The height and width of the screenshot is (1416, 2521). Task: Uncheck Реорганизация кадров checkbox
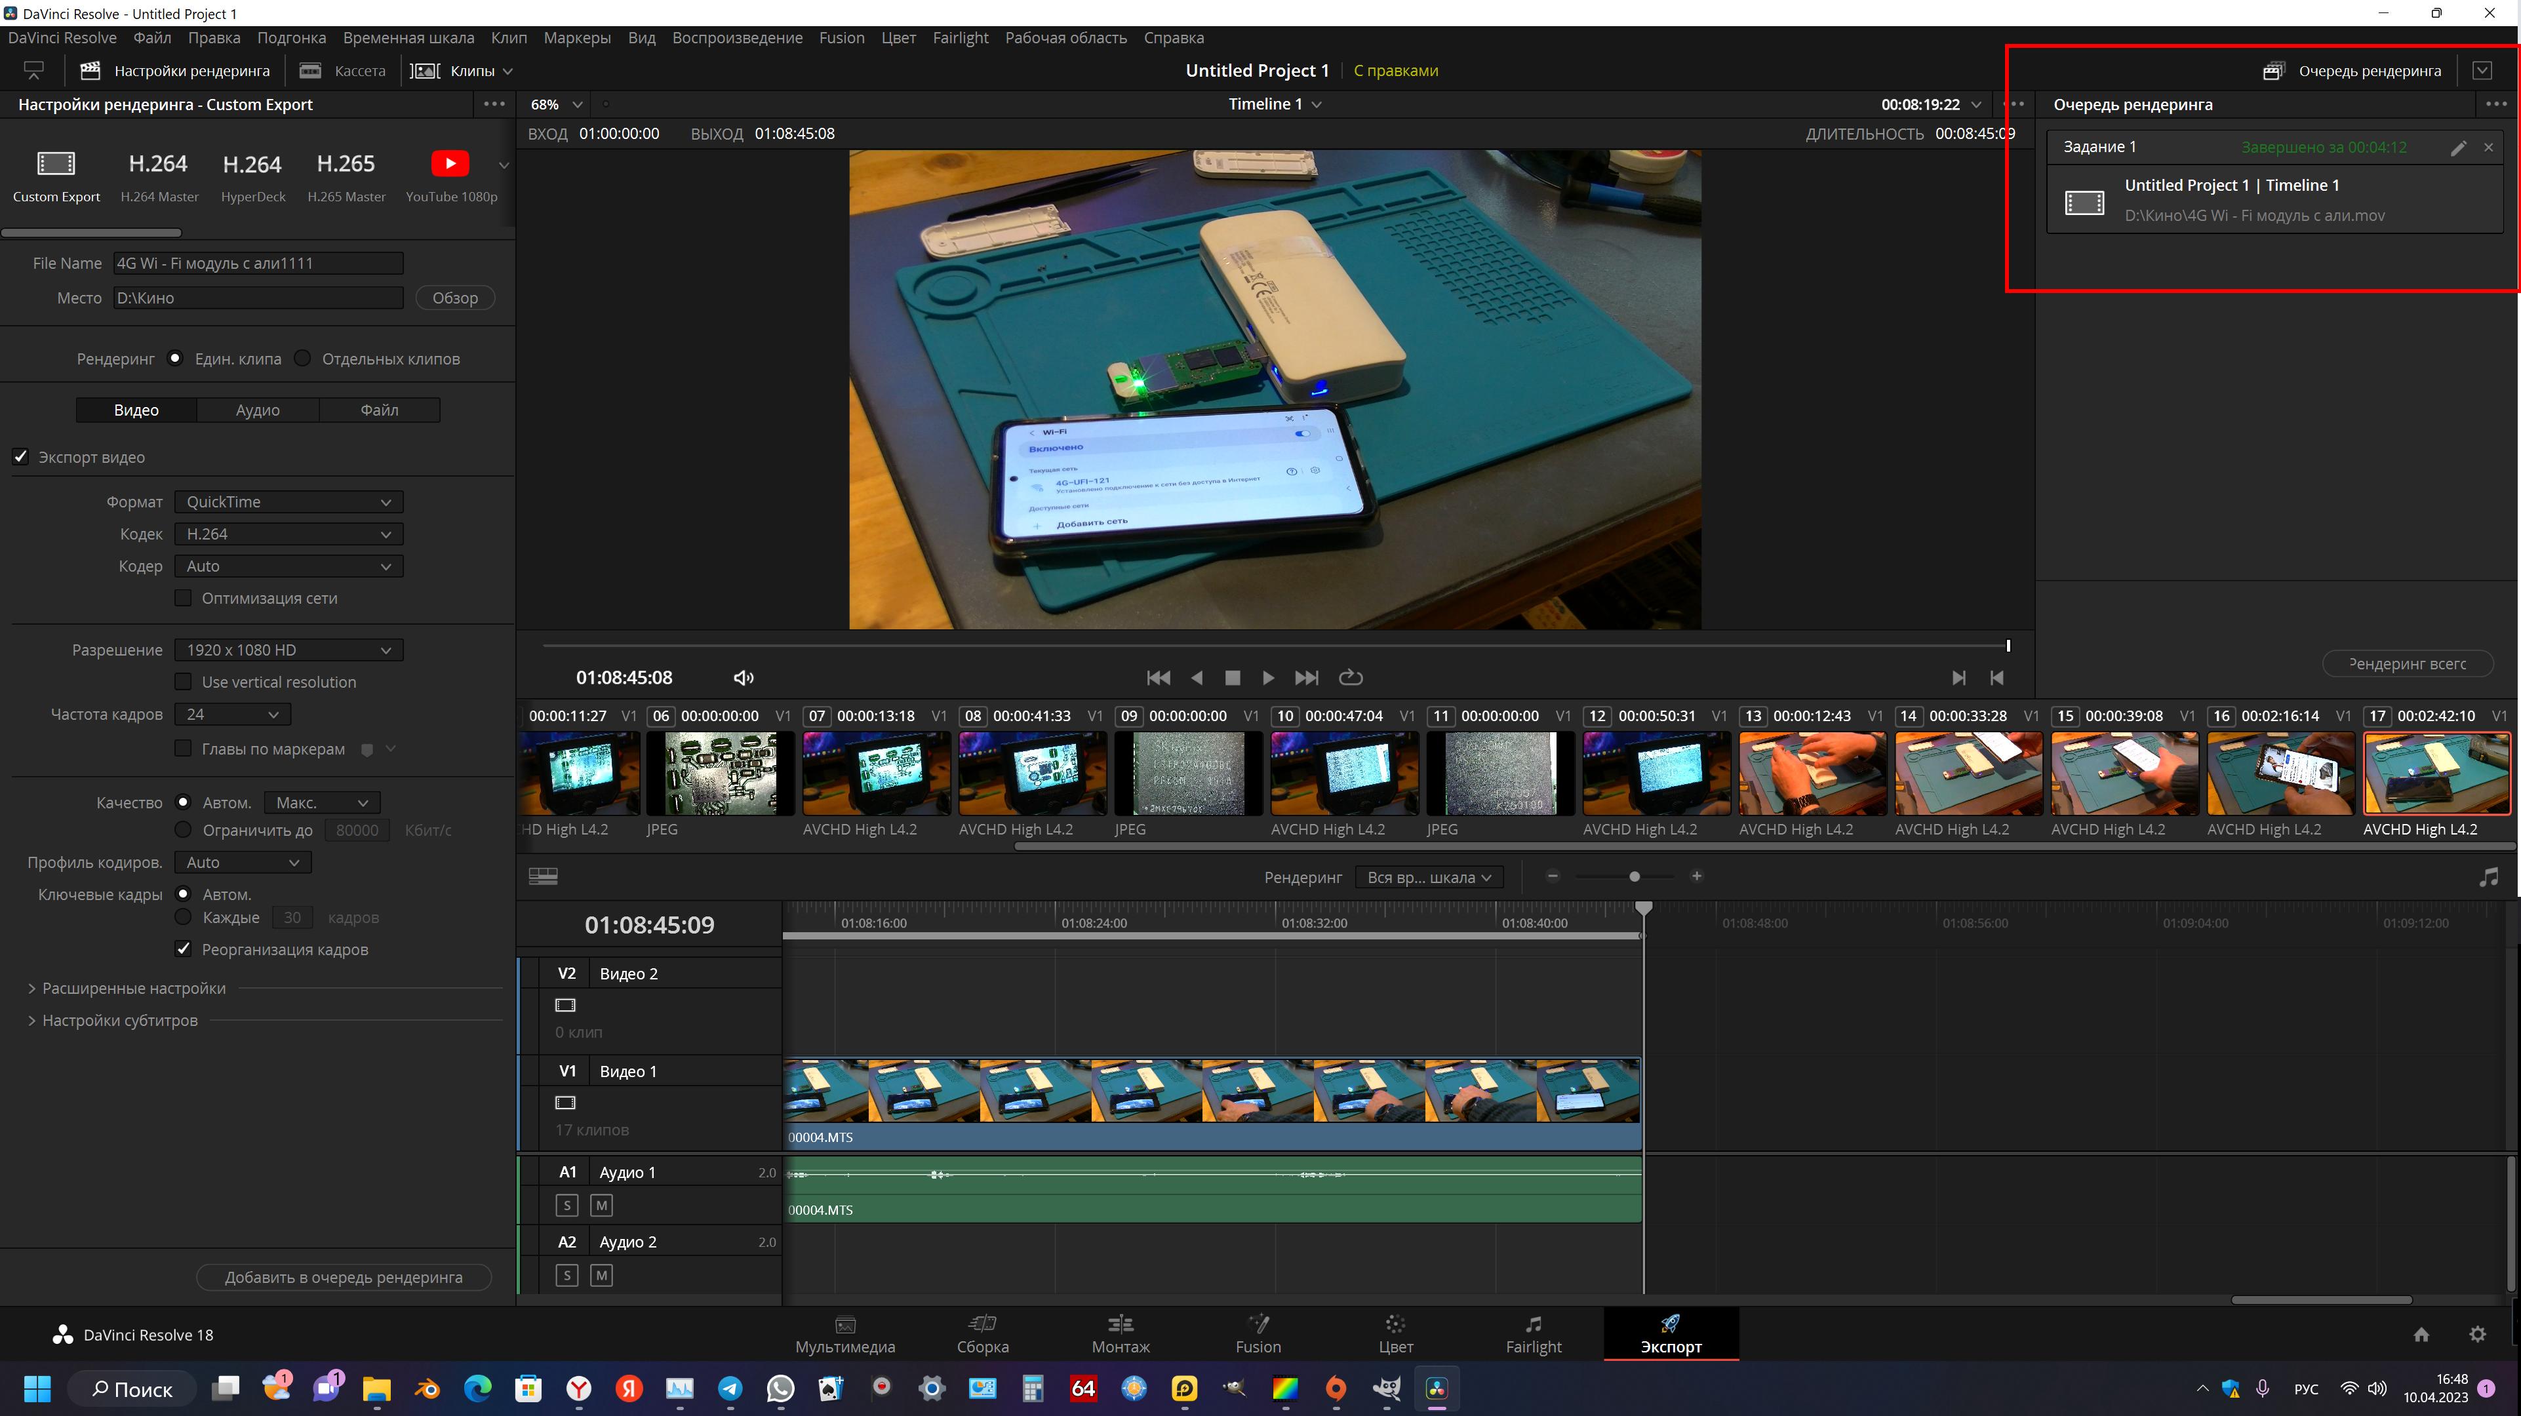pyautogui.click(x=183, y=949)
